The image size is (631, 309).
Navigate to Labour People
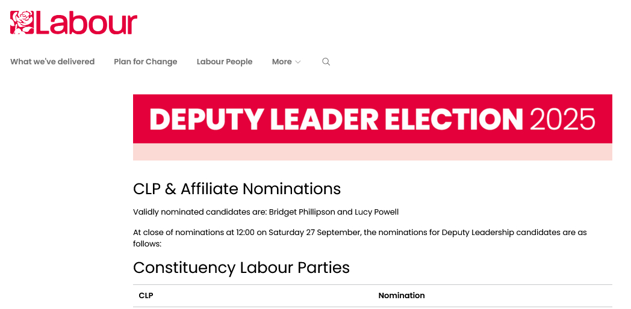pos(225,61)
